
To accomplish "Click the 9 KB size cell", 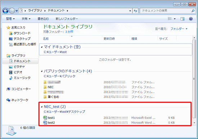I will pyautogui.click(x=171, y=118).
